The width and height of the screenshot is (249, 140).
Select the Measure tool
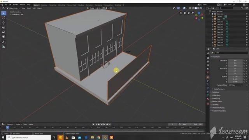coord(4,46)
